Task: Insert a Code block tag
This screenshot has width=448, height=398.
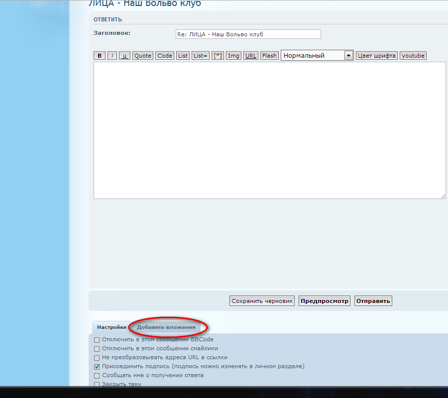Action: tap(165, 56)
